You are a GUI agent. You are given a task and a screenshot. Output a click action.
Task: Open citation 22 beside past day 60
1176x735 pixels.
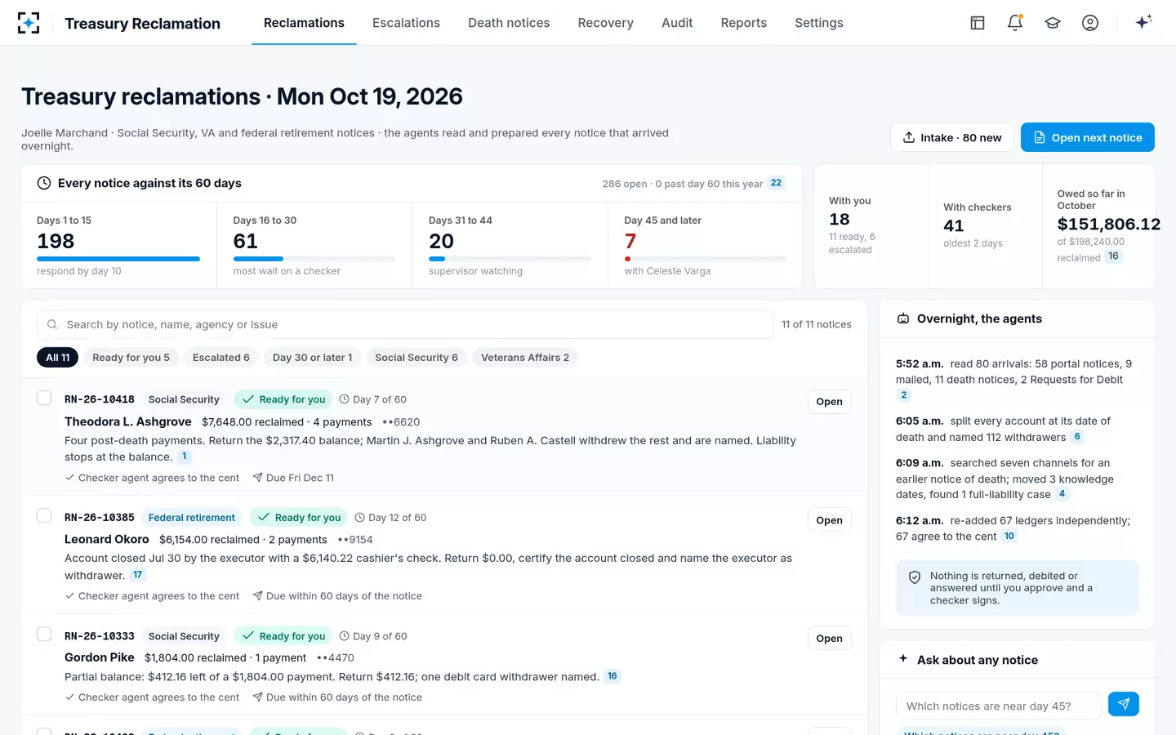click(776, 183)
